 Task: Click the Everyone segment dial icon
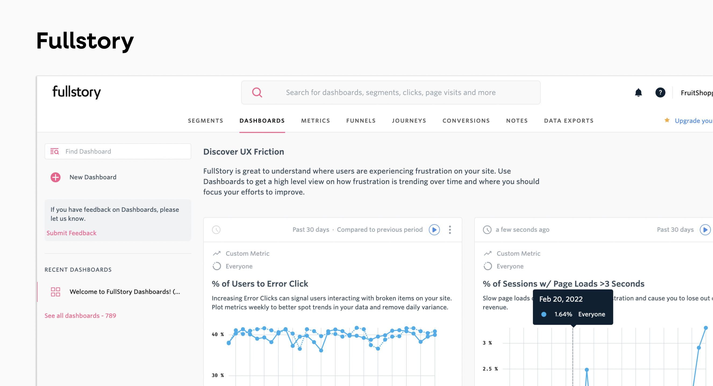217,266
